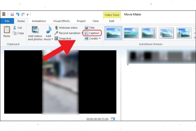Screen dimensions: 196x131
Task: Add a Caption to the video
Action: pos(92,33)
